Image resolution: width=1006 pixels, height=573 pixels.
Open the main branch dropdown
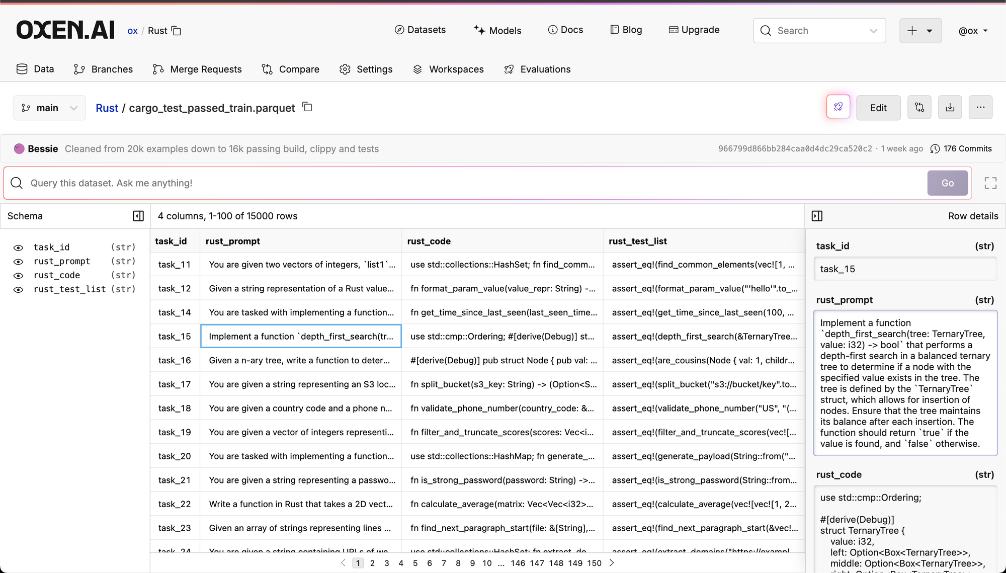[x=49, y=108]
